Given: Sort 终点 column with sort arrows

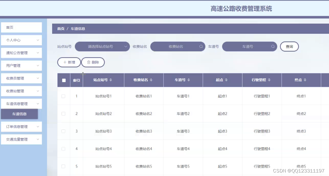Looking at the screenshot, I should click(x=305, y=80).
